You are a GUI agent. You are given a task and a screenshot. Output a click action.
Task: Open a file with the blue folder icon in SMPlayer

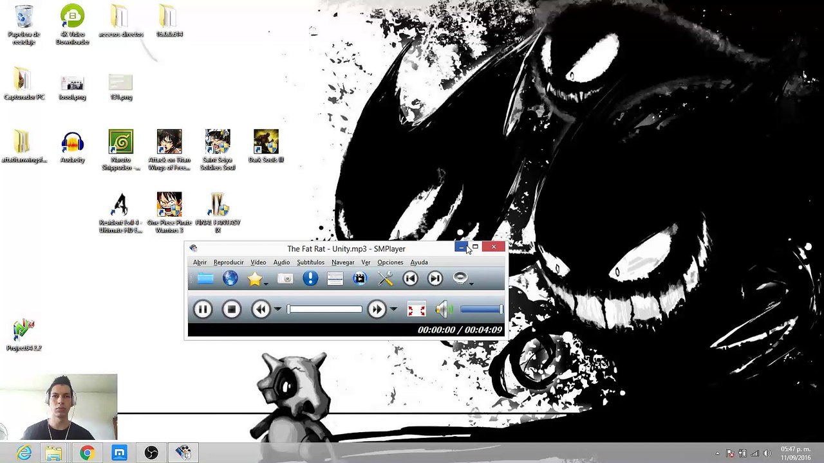click(x=205, y=278)
